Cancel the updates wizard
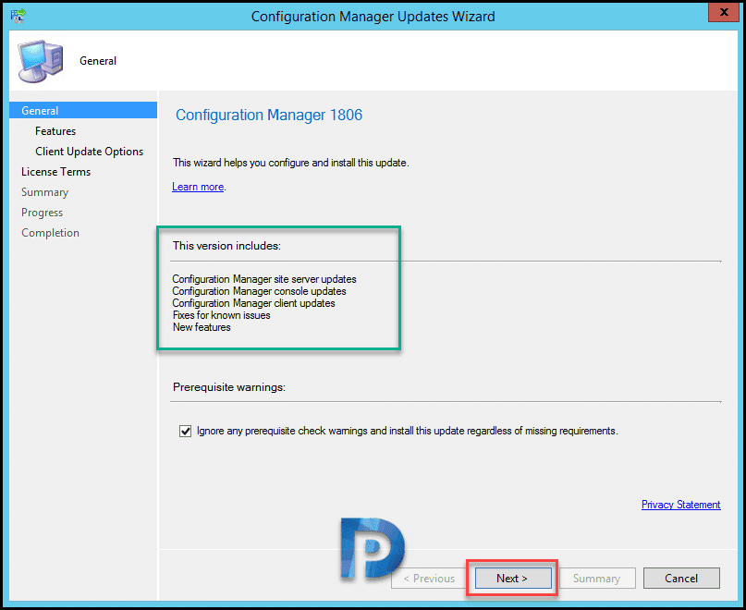 pyautogui.click(x=681, y=579)
